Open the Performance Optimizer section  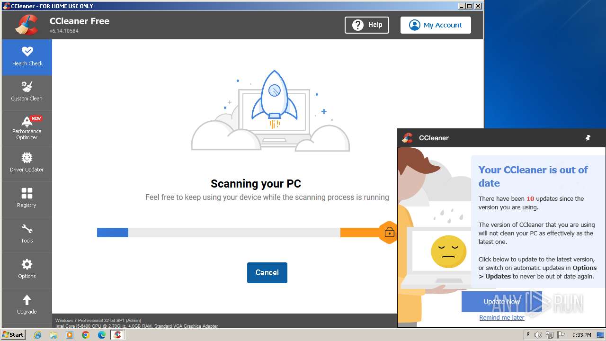pos(27,128)
